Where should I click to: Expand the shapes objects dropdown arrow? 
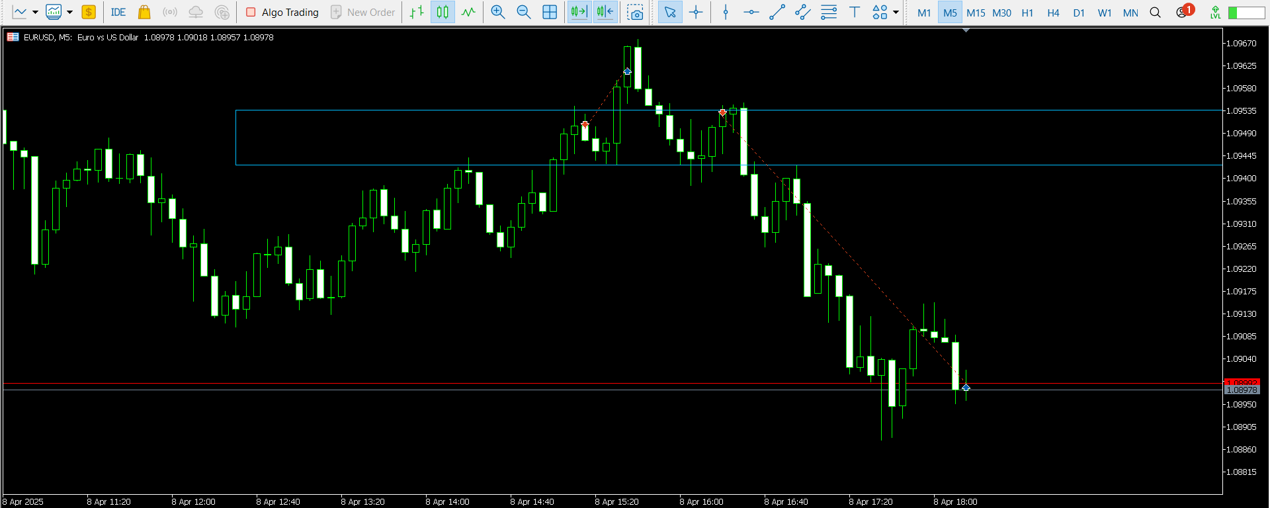(896, 12)
